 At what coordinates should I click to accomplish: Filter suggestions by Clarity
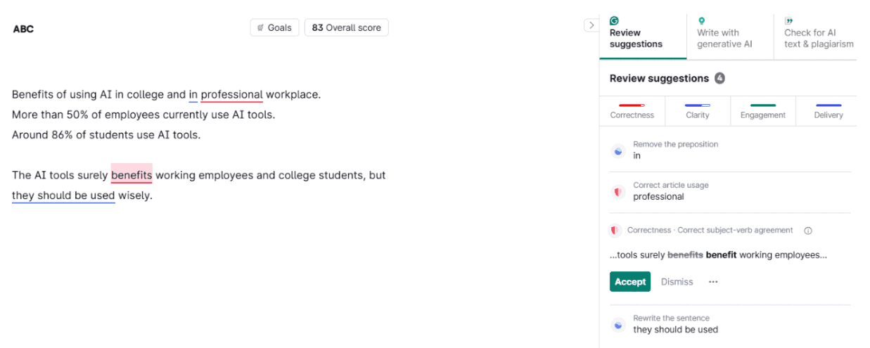point(697,111)
